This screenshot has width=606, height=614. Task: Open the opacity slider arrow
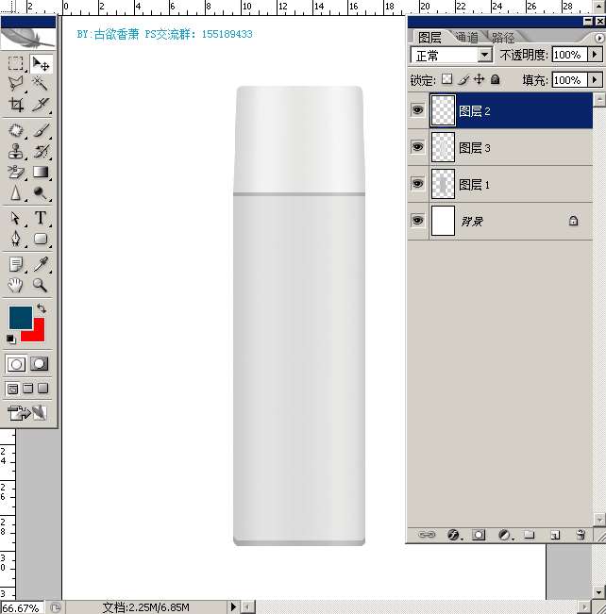pos(595,55)
